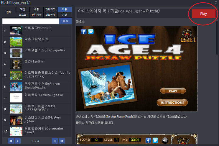Click the game search input field
Image resolution: width=219 pixels, height=146 pixels.
pyautogui.click(x=31, y=21)
